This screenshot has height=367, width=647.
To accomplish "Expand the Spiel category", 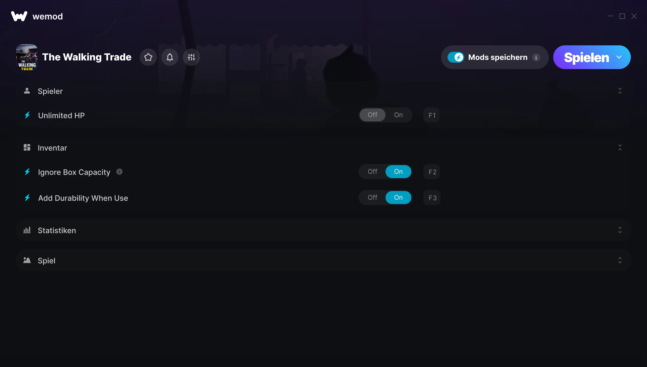I will 620,260.
